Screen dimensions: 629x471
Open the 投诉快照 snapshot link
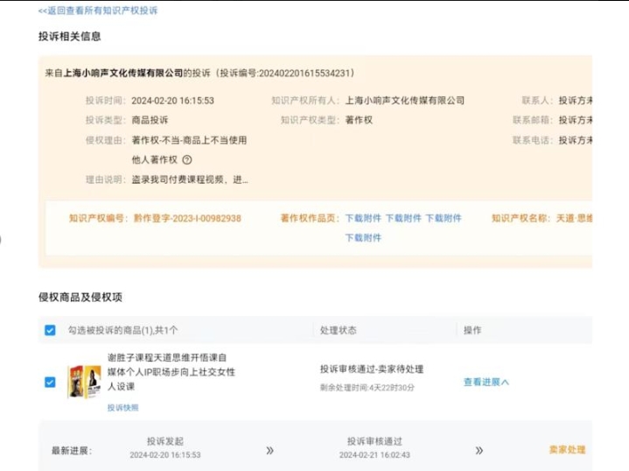pos(122,407)
